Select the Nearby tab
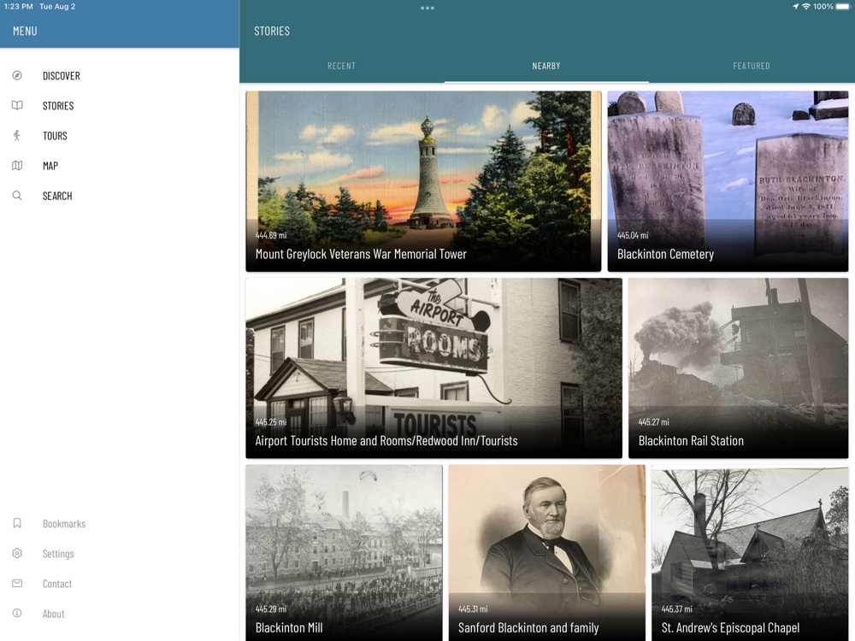Image resolution: width=855 pixels, height=641 pixels. click(546, 66)
